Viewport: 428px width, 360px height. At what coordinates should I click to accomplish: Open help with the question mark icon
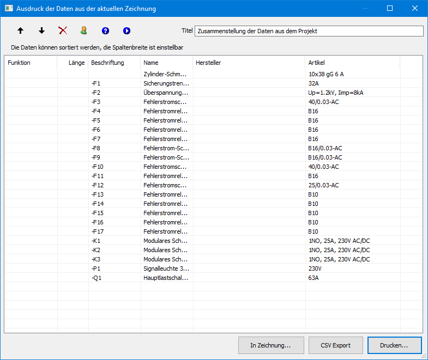pos(105,31)
